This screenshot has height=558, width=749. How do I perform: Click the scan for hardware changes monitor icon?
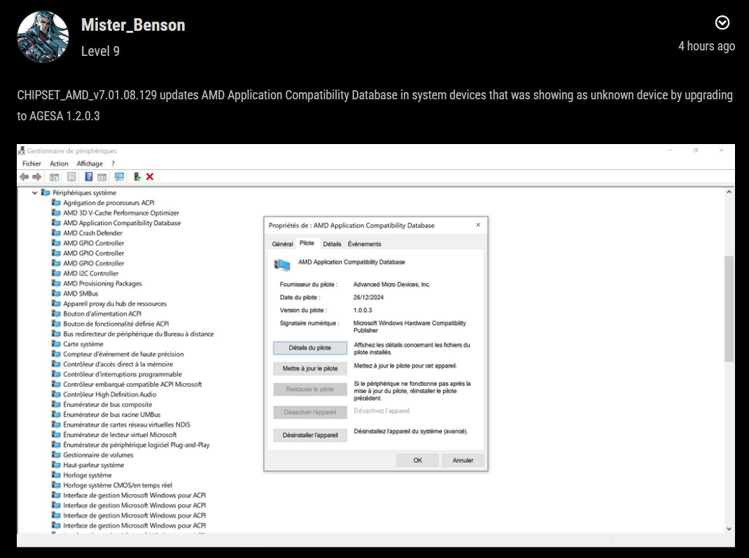point(119,177)
